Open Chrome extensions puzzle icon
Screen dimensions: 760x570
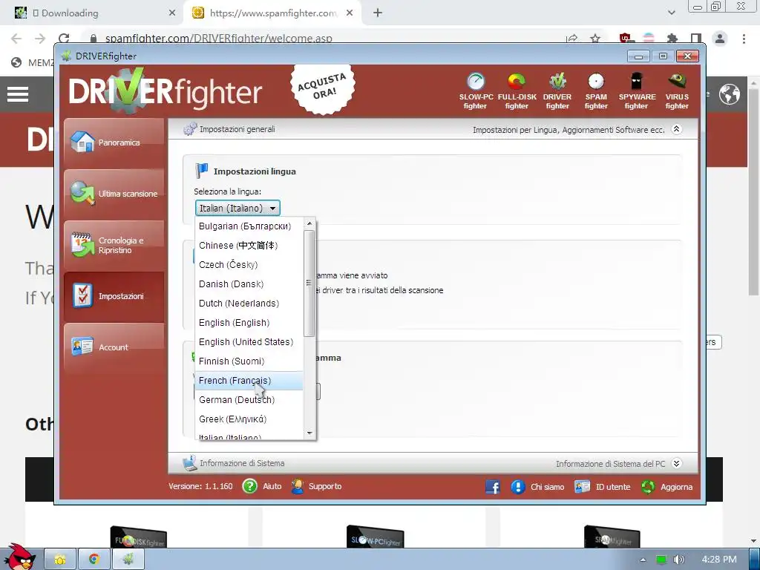(672, 39)
